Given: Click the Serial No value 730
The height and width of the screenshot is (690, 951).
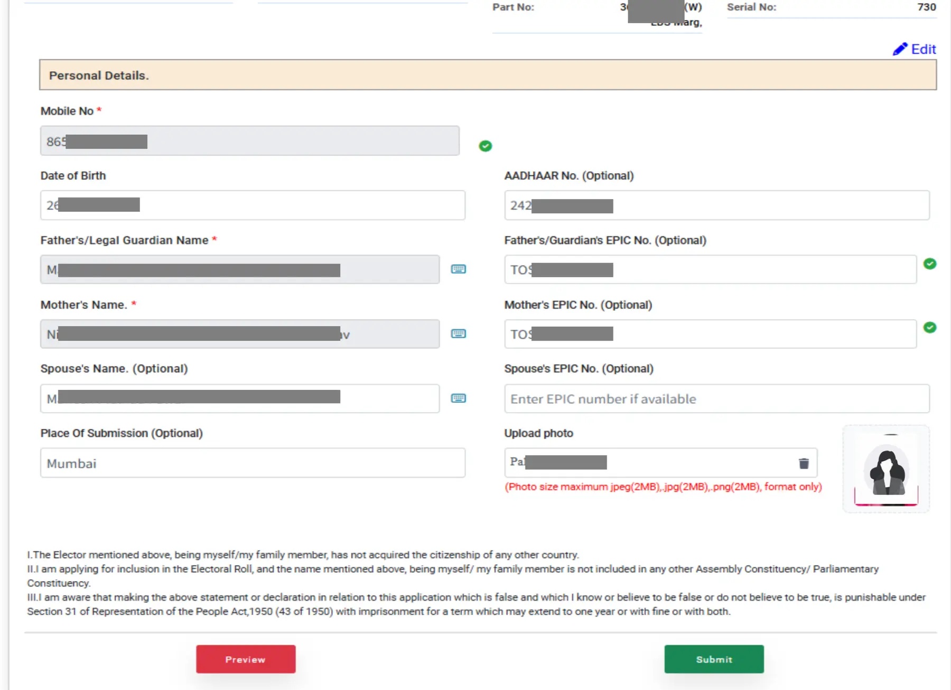Looking at the screenshot, I should coord(926,7).
